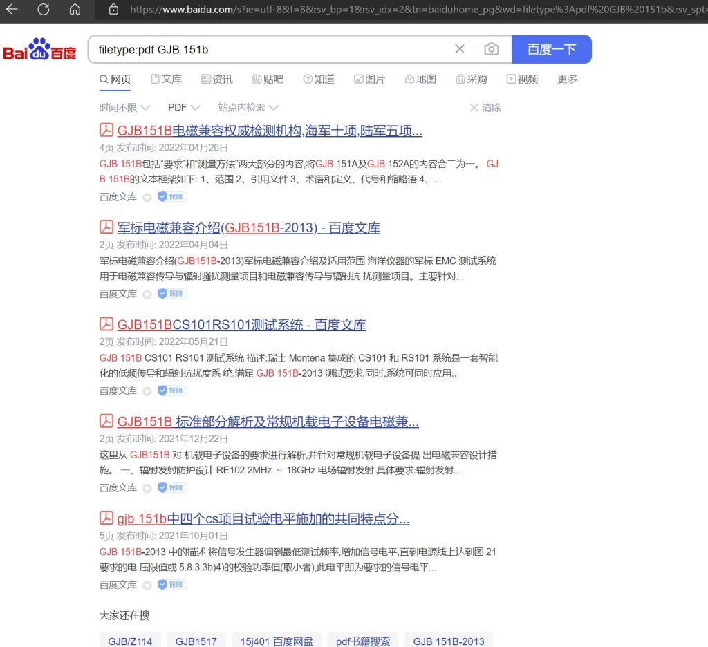Open result GJB151B电磁兼容权威检测机构
This screenshot has width=708, height=647.
point(270,131)
